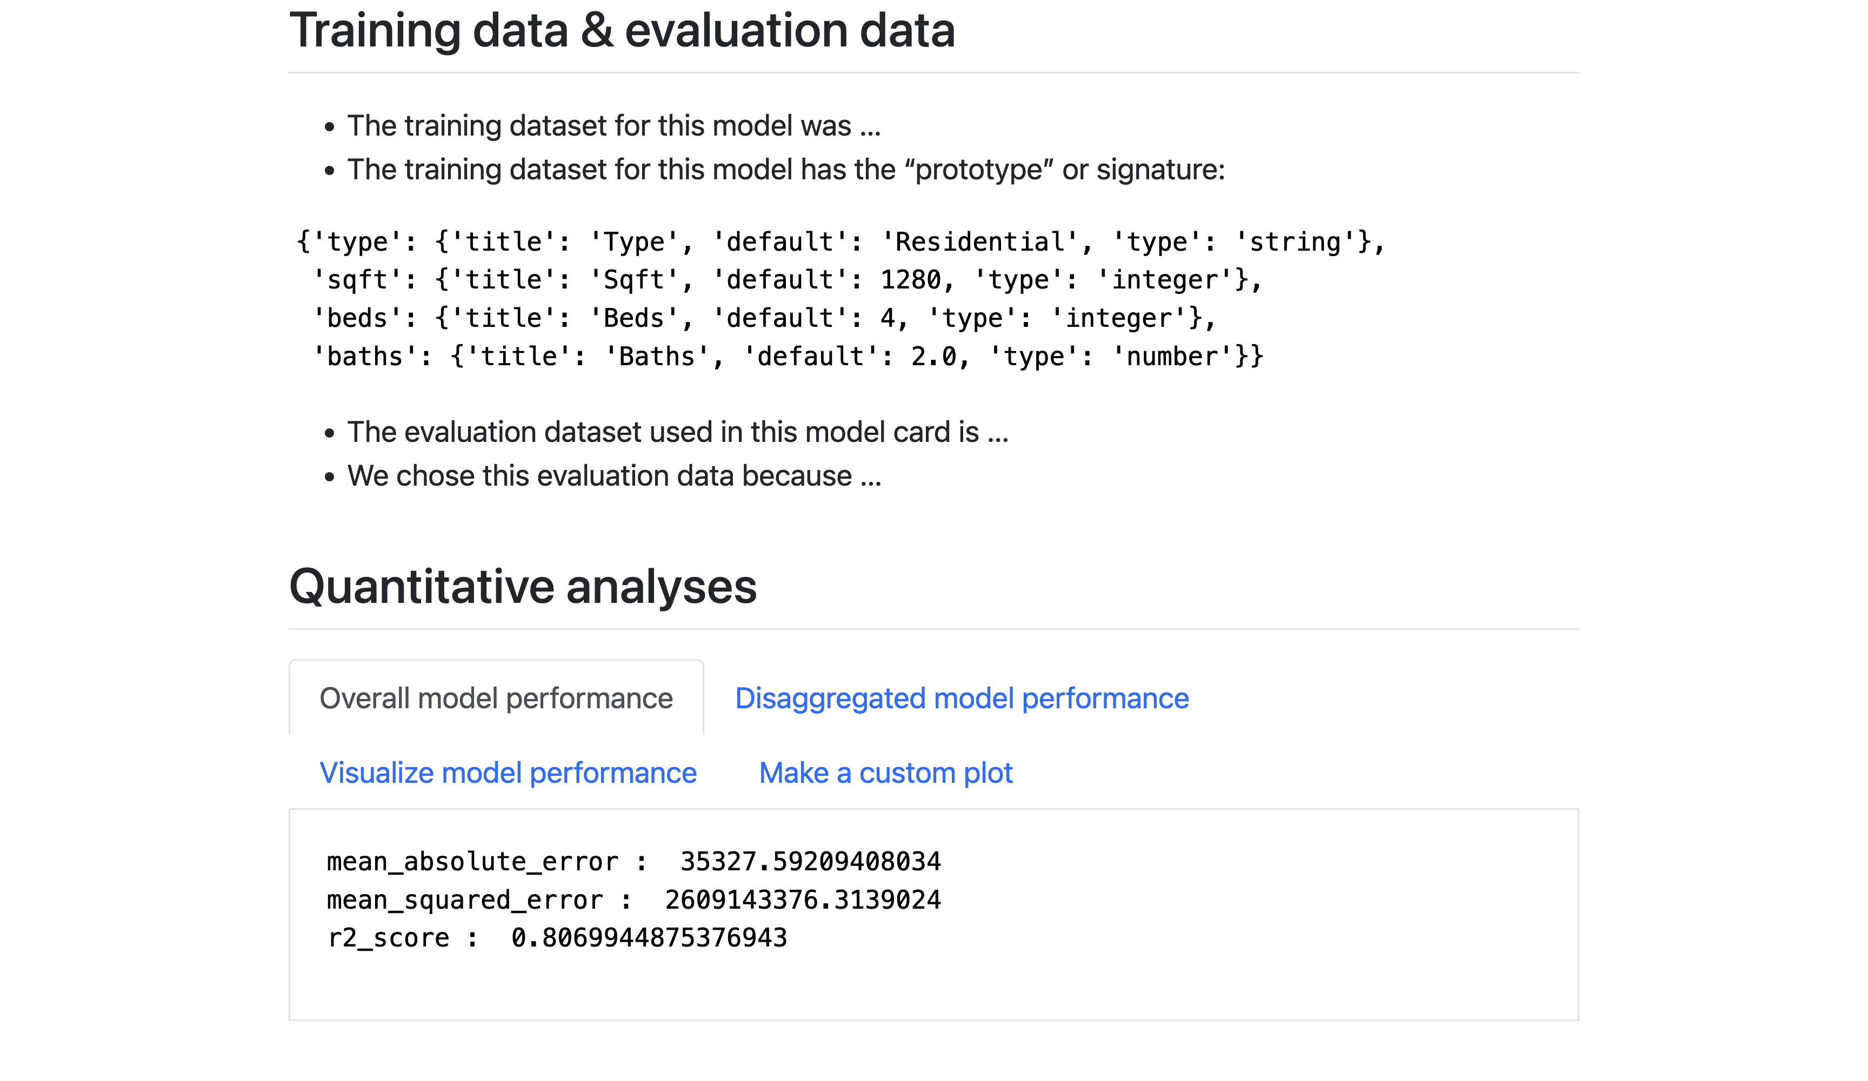Click the bullet mentioning 'prototype' or signature
This screenshot has width=1868, height=1081.
pyautogui.click(x=786, y=170)
